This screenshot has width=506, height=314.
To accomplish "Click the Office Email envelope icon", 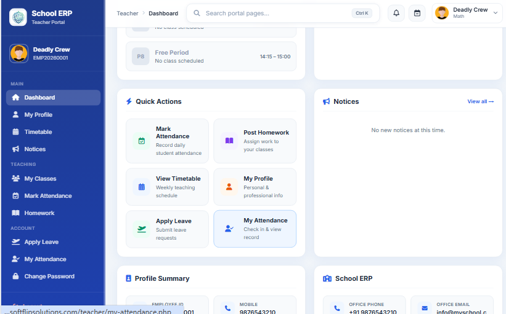I will point(425,308).
